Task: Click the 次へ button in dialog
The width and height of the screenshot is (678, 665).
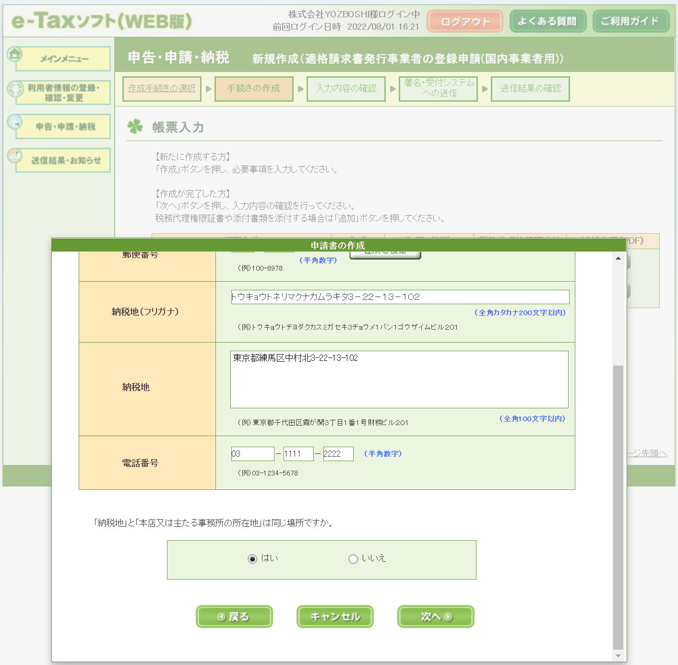Action: (x=436, y=617)
